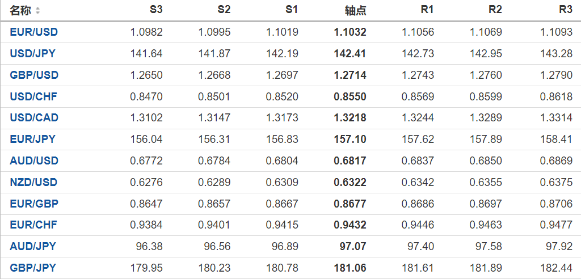This screenshot has height=279, width=581.
Task: Open the USD/CHF pair link
Action: click(33, 97)
